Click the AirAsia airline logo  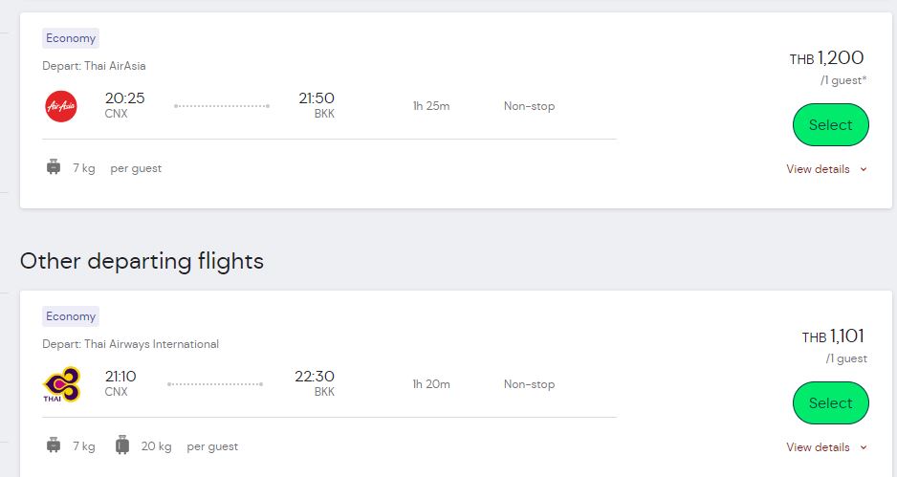61,106
